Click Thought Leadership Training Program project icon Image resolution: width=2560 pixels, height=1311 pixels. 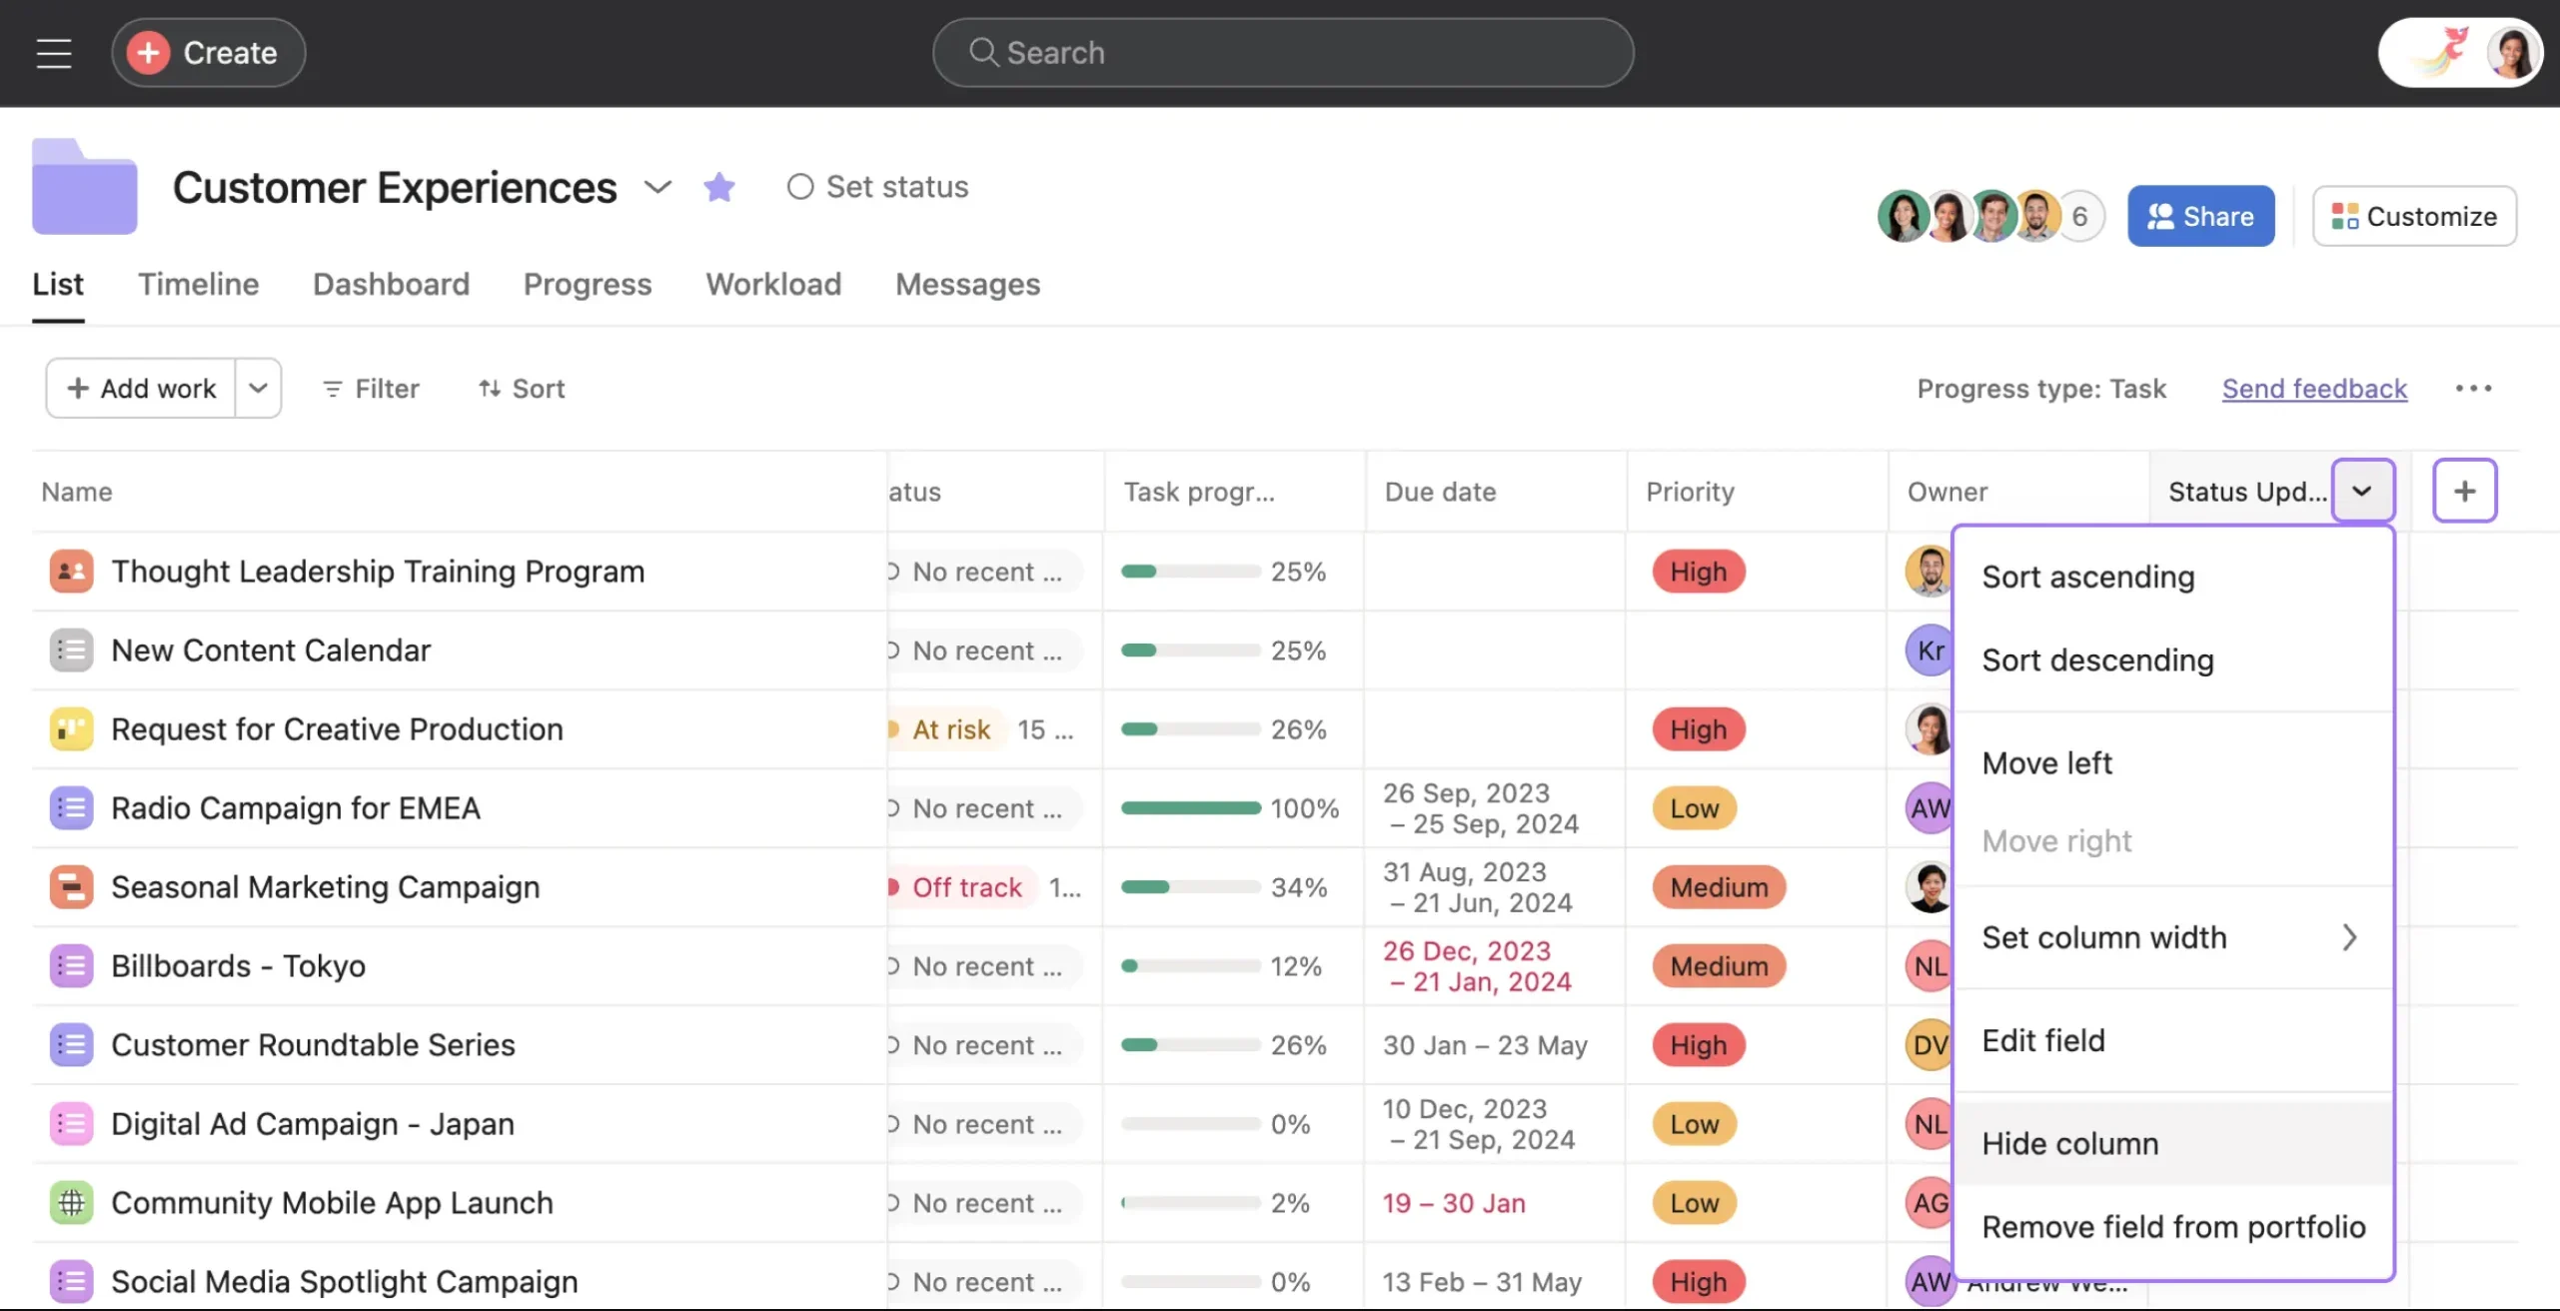tap(72, 572)
